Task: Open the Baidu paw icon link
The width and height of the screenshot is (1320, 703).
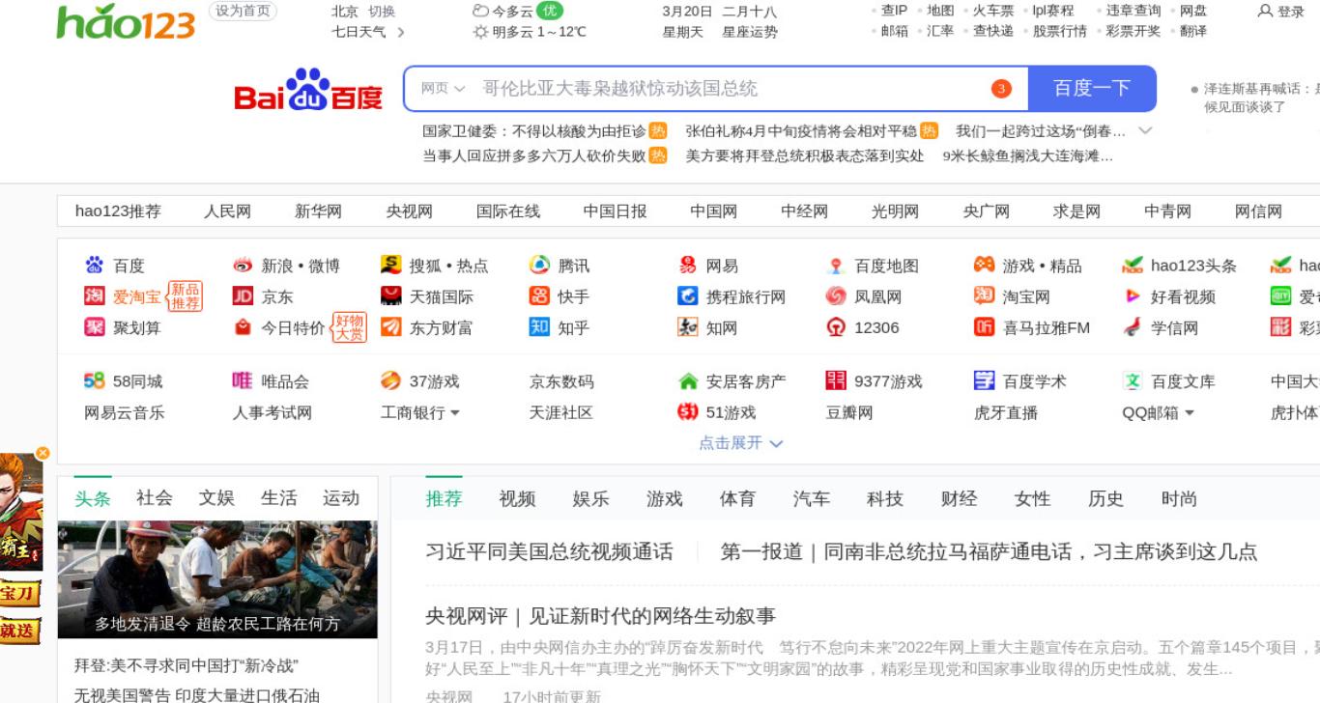Action: point(94,266)
